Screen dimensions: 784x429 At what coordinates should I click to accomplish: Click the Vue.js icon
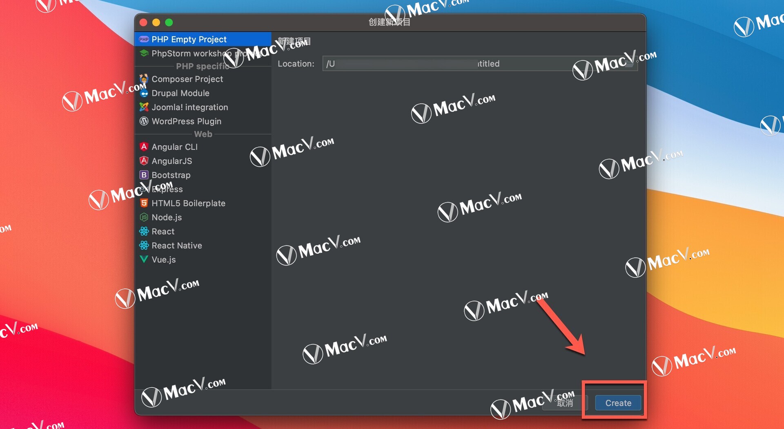tap(144, 259)
